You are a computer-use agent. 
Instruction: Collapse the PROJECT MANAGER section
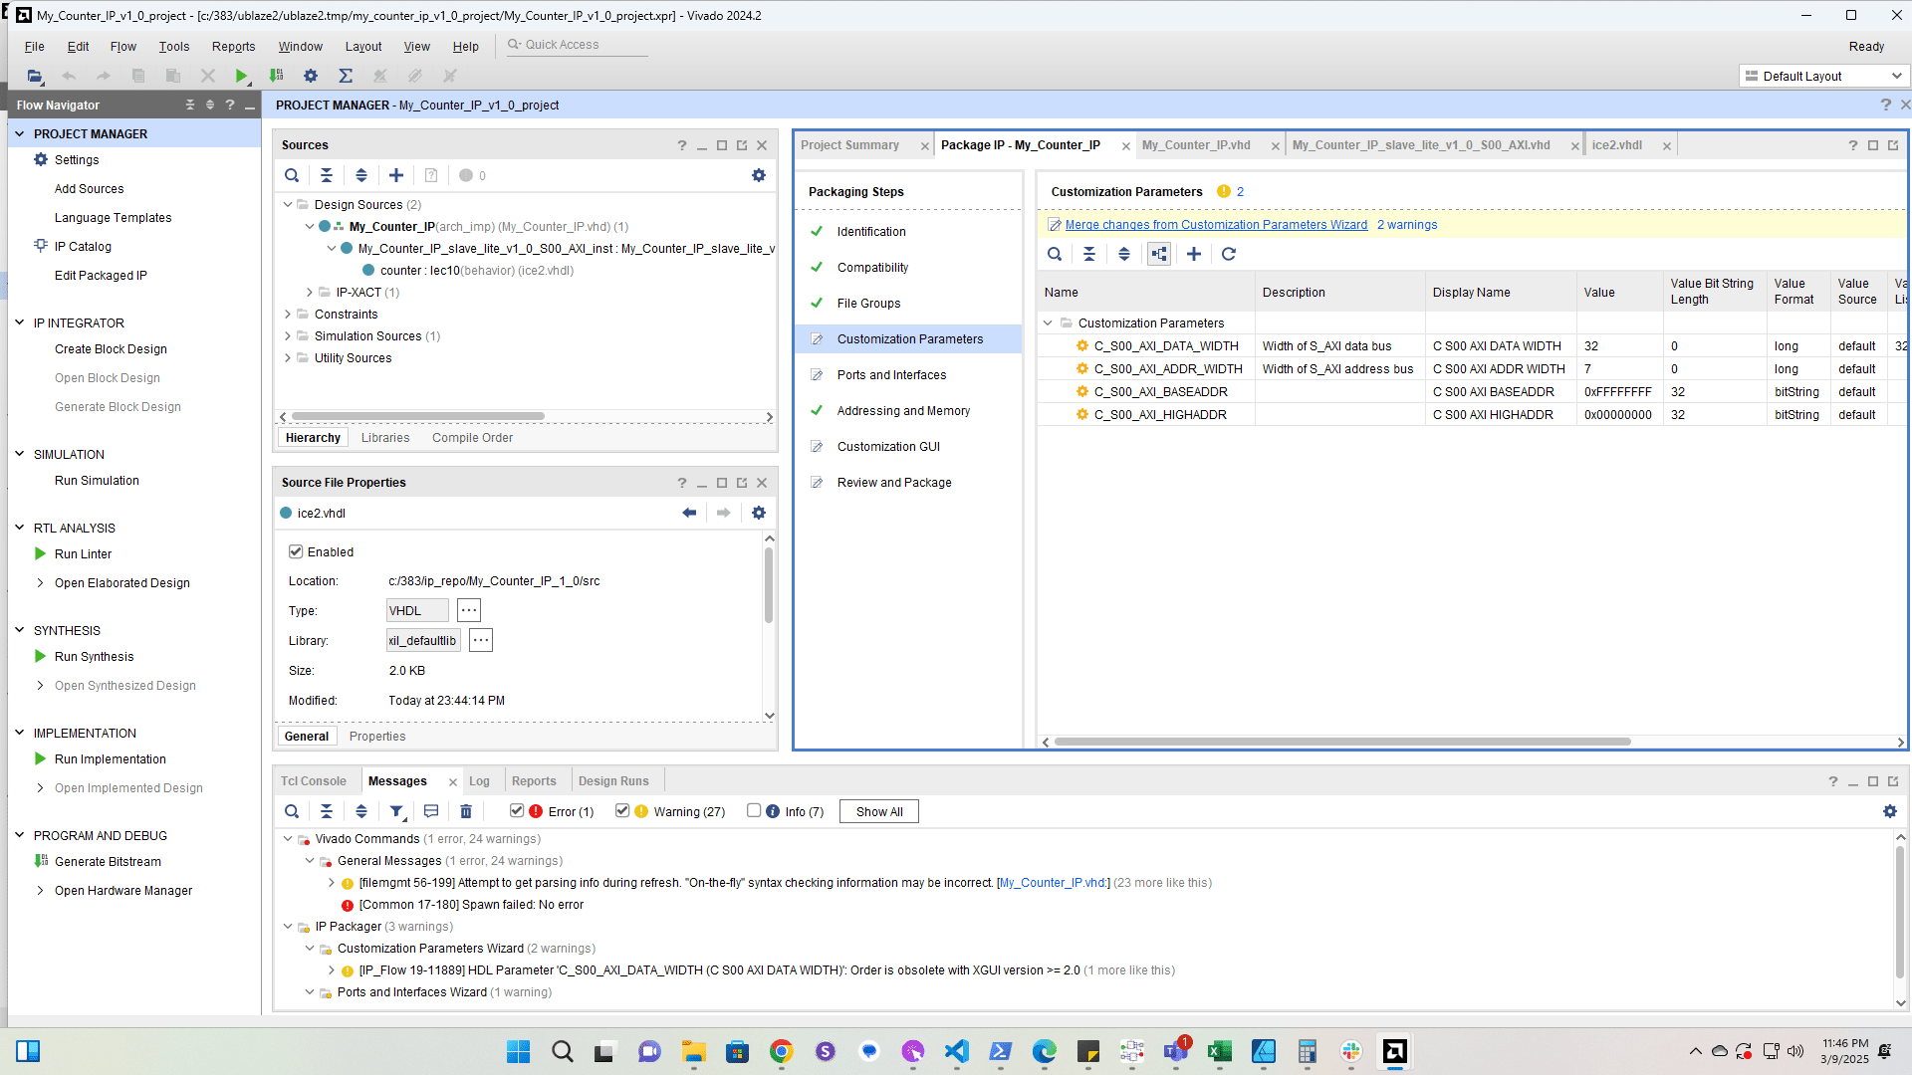click(x=19, y=133)
